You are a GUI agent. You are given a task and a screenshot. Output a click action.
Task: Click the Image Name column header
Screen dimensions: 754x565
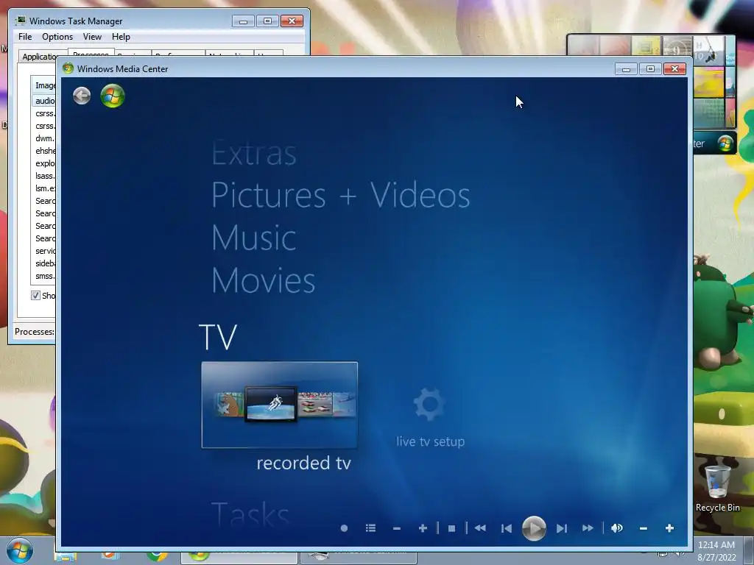pyautogui.click(x=44, y=85)
